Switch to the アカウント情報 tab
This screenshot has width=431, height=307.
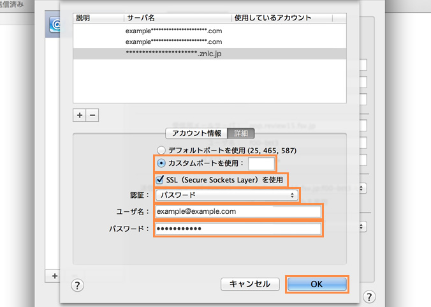pos(196,133)
